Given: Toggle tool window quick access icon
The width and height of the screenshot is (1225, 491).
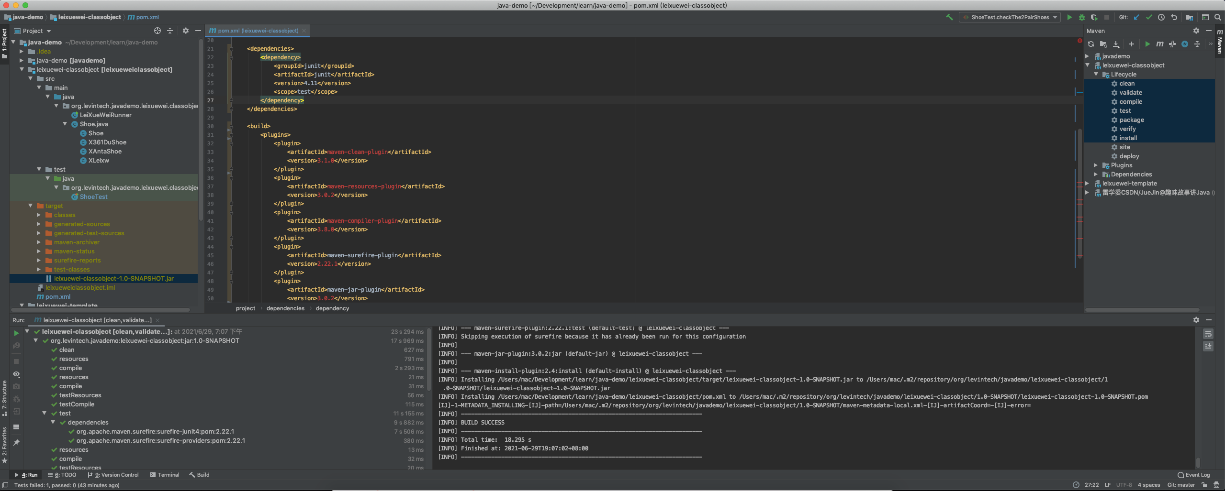Looking at the screenshot, I should point(5,485).
